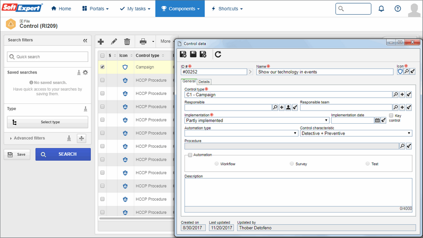Image resolution: width=423 pixels, height=238 pixels.
Task: Click the Select type button
Action: 47,122
